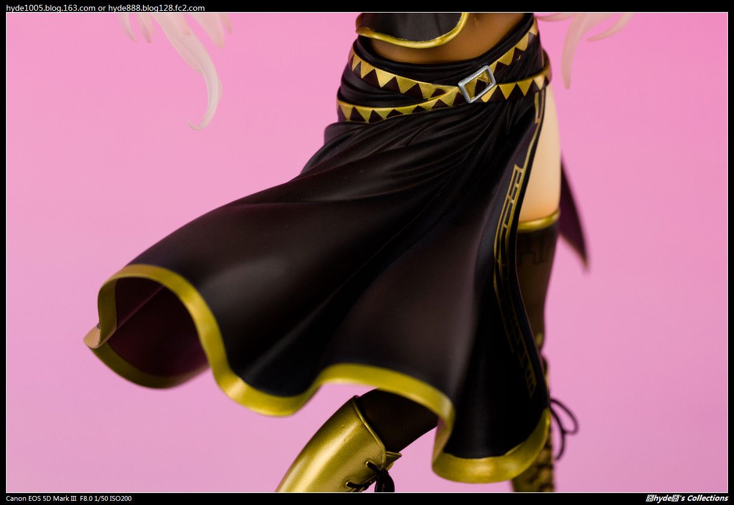Viewport: 734px width, 505px height.
Task: Click the hyde's Collections signature text
Action: point(687,498)
